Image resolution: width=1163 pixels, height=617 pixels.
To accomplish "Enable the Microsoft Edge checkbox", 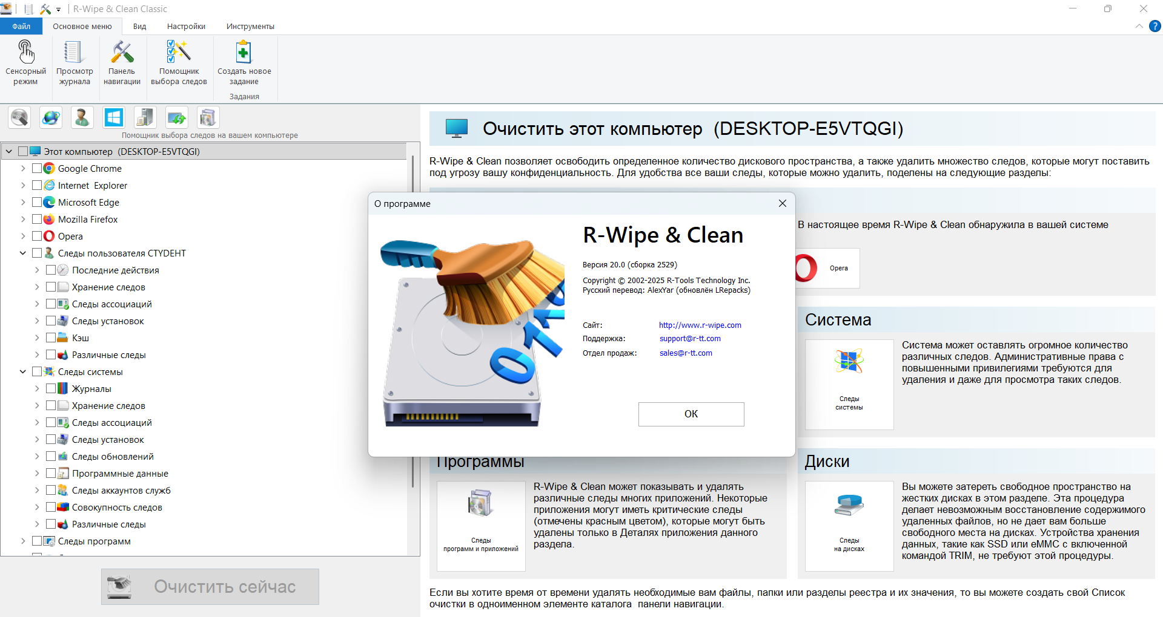I will [37, 202].
